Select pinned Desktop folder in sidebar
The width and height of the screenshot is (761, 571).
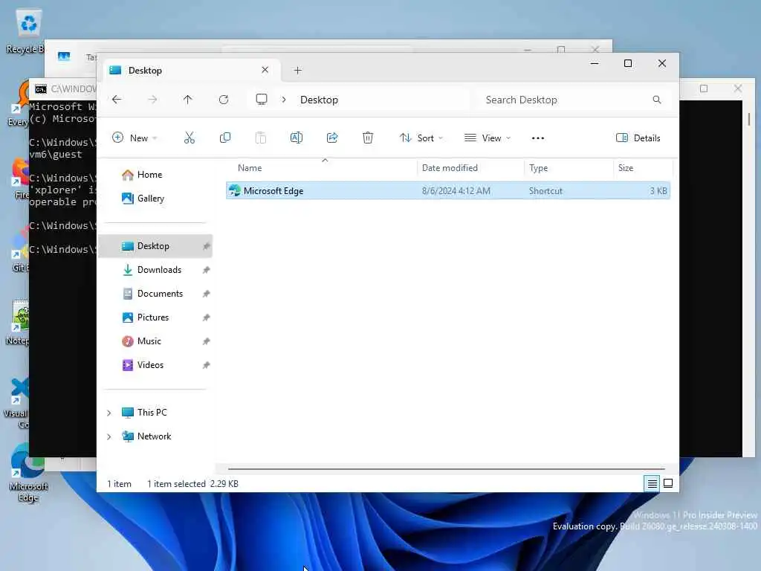(155, 246)
